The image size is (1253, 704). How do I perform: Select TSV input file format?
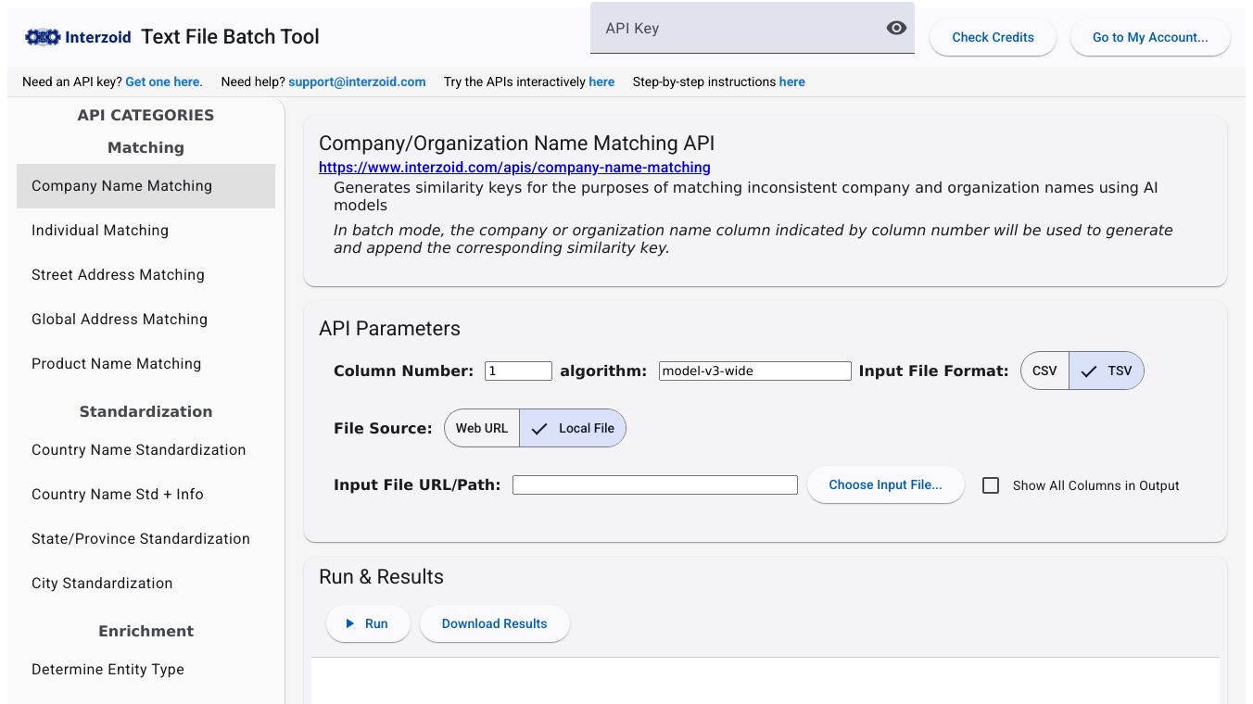point(1107,371)
